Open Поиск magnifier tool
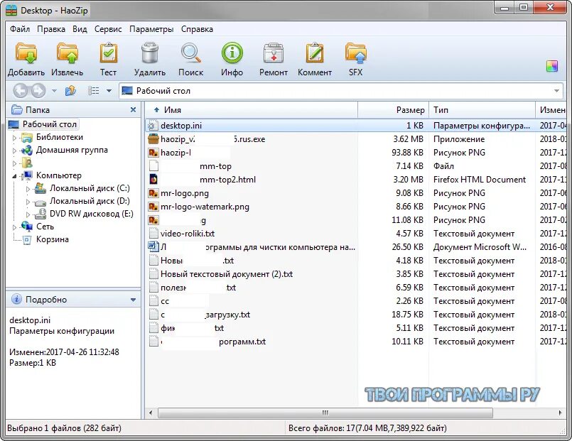Image resolution: width=572 pixels, height=441 pixels. (191, 53)
